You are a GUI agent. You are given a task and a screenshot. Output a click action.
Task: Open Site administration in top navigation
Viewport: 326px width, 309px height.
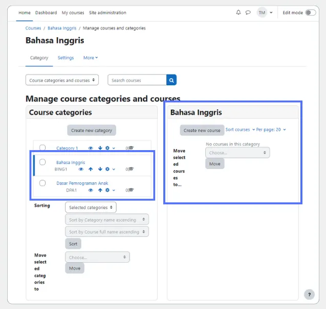click(x=107, y=13)
